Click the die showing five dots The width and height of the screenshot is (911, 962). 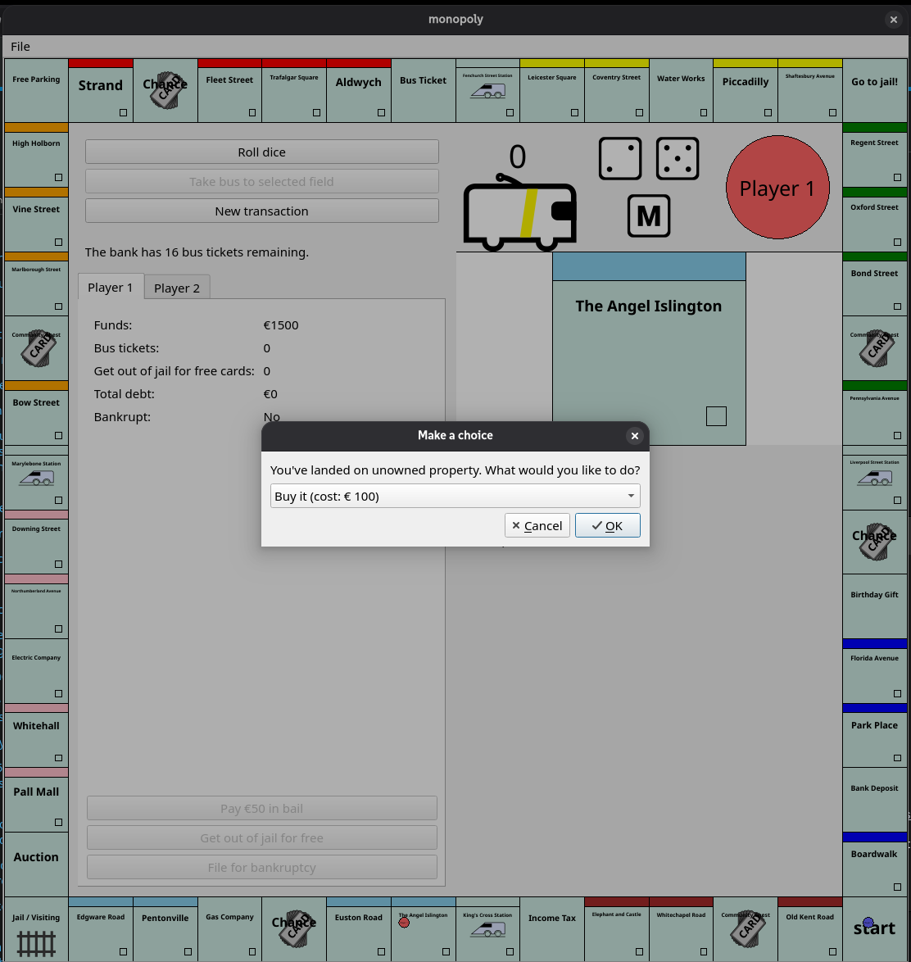[678, 158]
